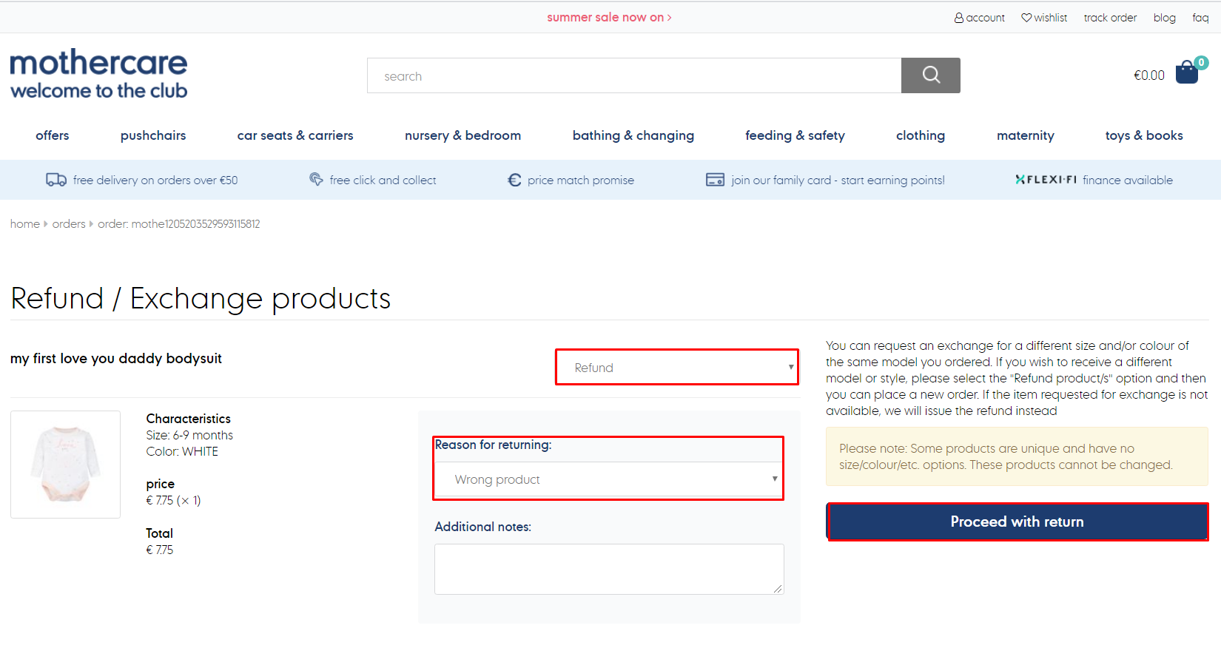
Task: Click the Size: 6-9 months text
Action: pyautogui.click(x=189, y=435)
